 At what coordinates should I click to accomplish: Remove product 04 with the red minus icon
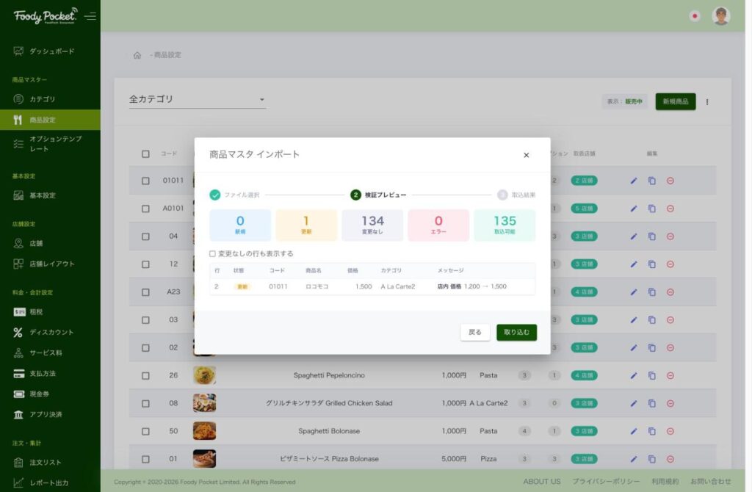click(670, 236)
